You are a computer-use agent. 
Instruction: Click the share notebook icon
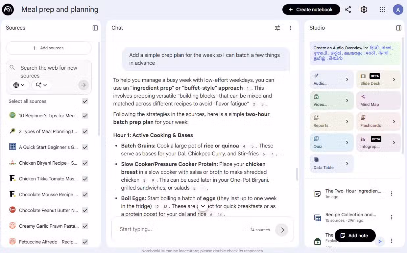(x=348, y=10)
